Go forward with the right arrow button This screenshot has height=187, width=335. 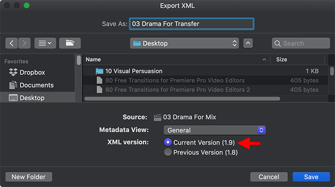pyautogui.click(x=24, y=43)
